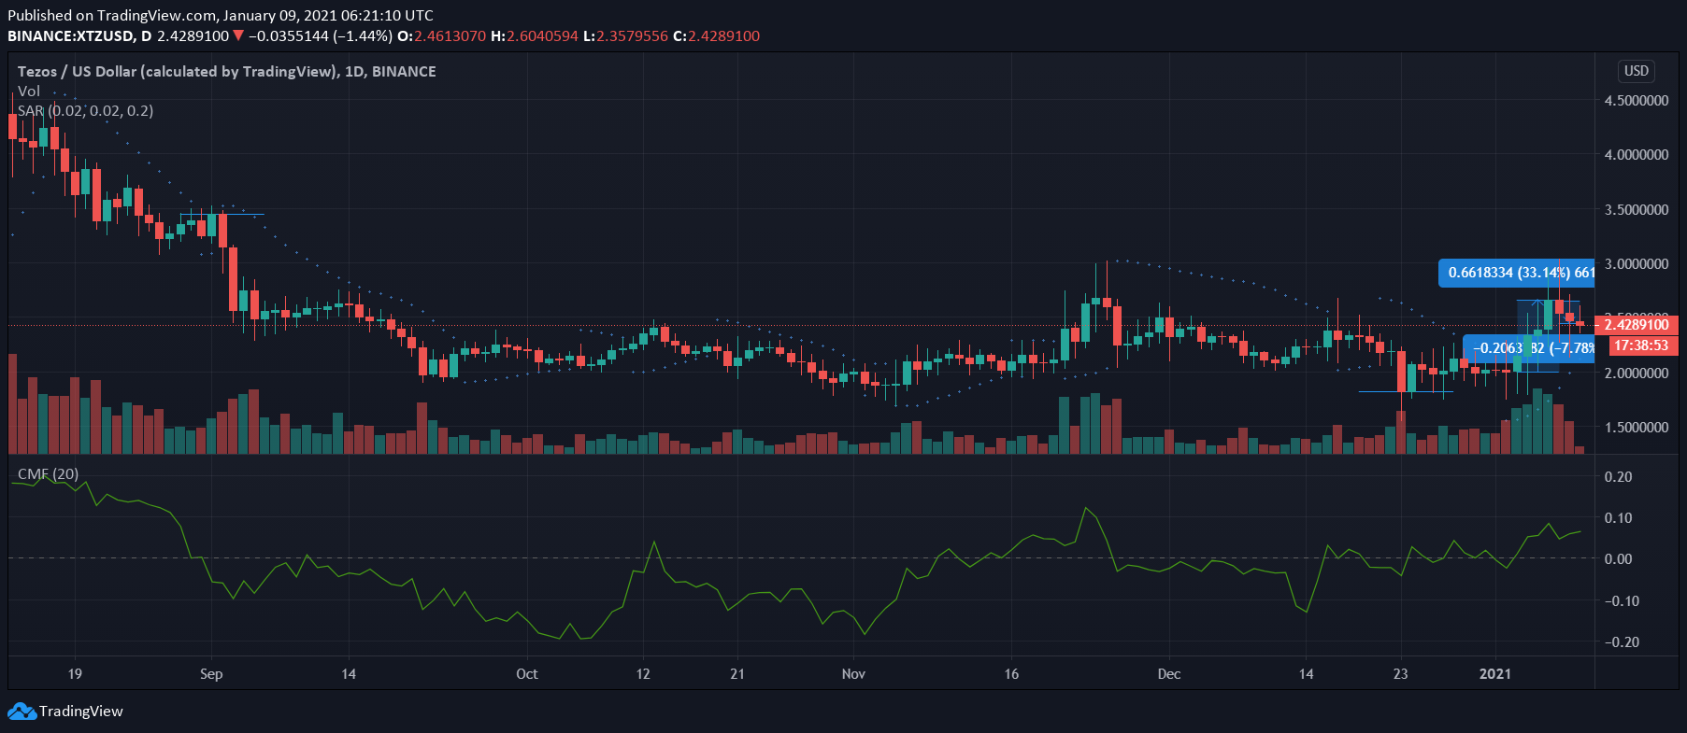Select the blue −0.2063 (−7.78%) measurement label

coord(1529,348)
